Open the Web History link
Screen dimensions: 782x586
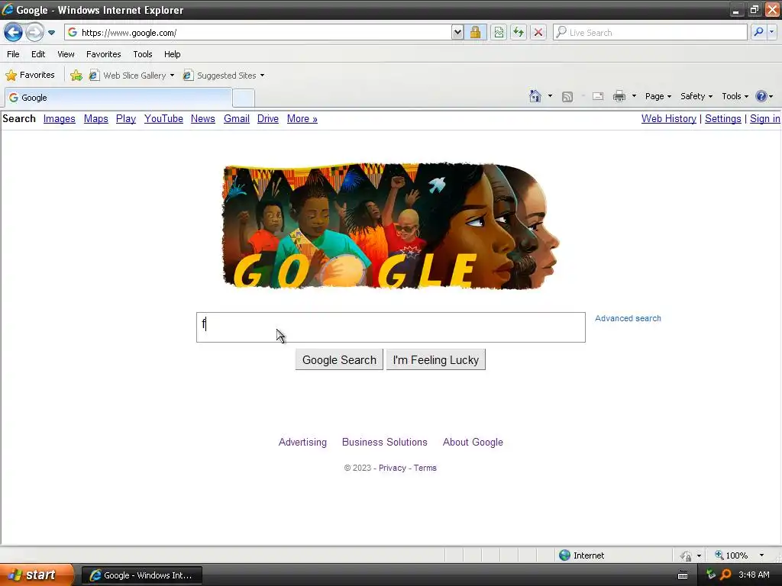coord(669,118)
